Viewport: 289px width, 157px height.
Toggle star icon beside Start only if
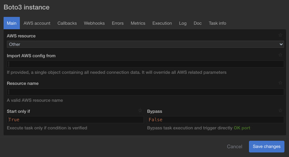(x=140, y=111)
